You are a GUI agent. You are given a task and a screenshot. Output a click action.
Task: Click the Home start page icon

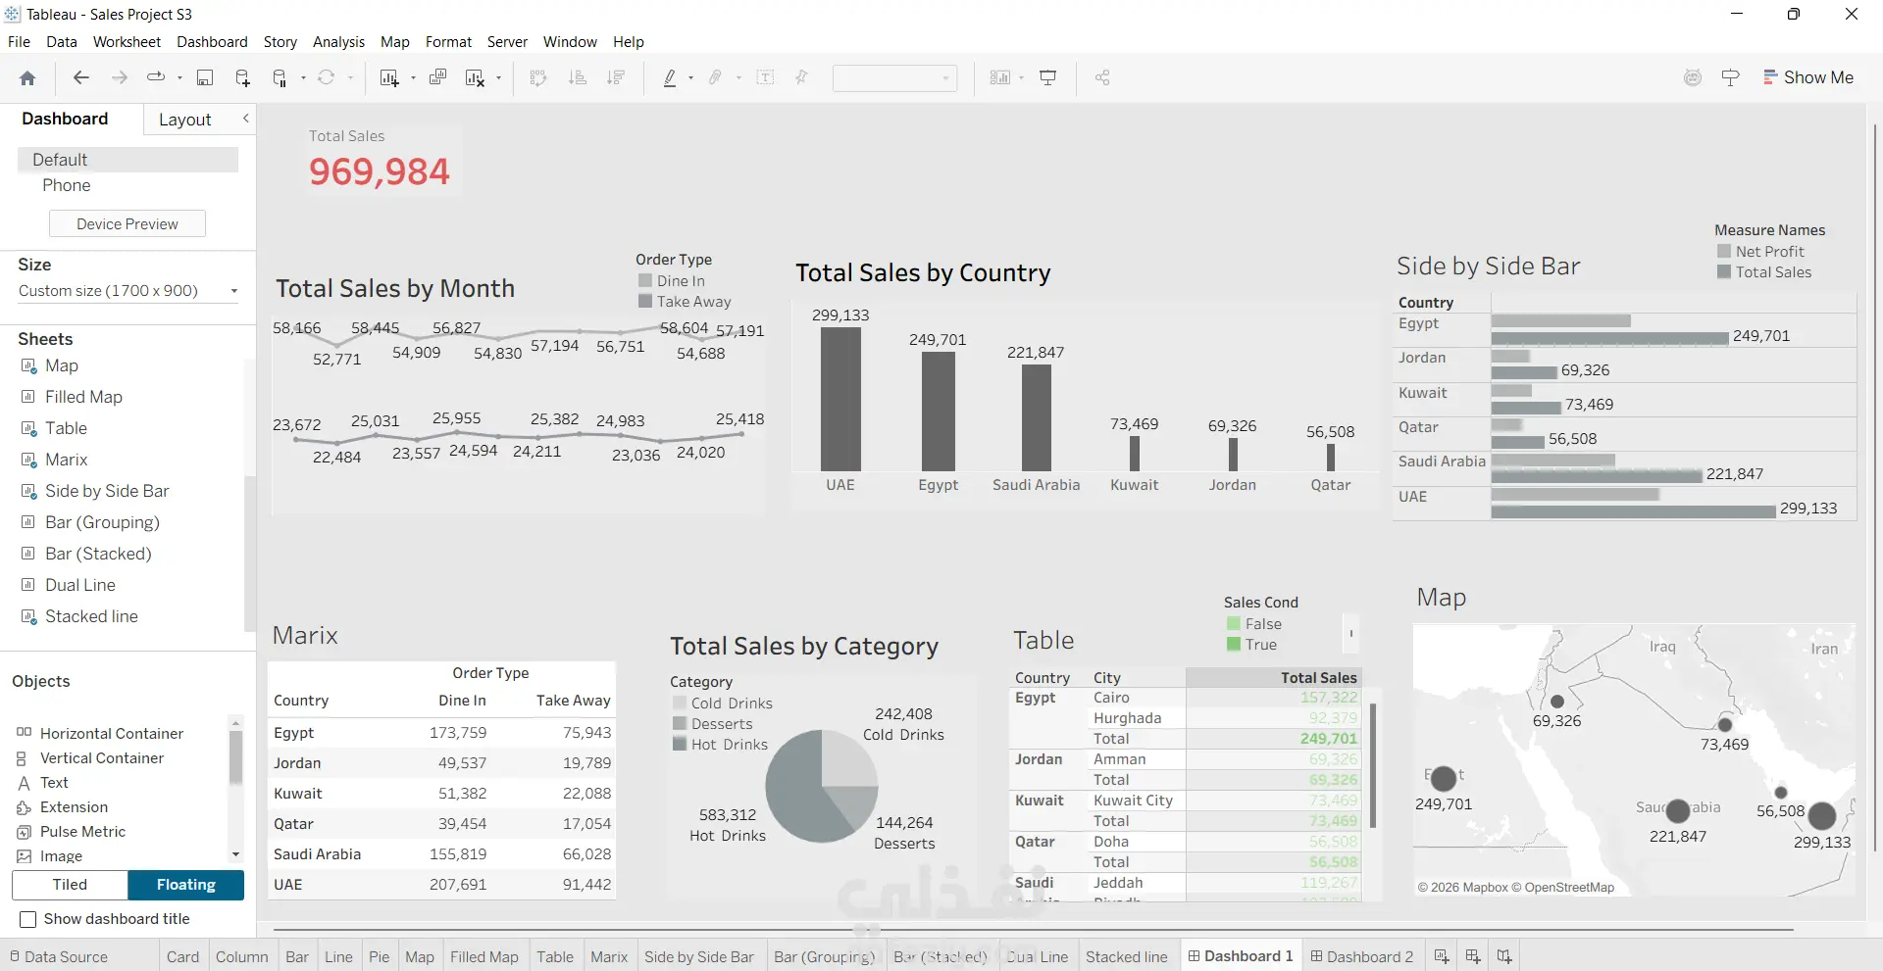click(27, 77)
